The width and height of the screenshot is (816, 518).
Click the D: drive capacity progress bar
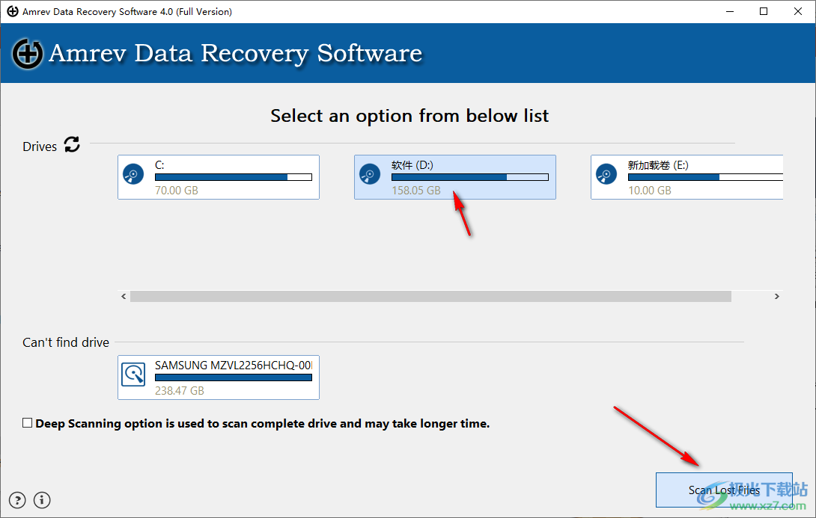pos(471,177)
